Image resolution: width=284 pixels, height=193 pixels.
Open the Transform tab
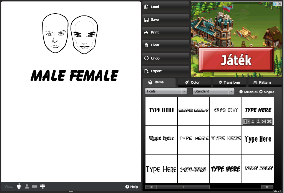229,82
